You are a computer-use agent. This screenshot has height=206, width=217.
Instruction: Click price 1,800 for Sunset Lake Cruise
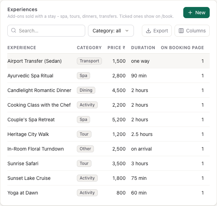[119, 178]
